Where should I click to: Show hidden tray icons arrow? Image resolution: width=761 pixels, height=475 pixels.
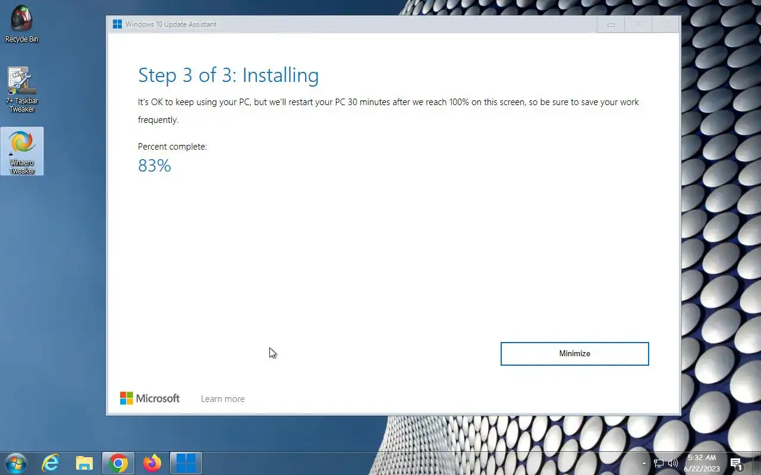tap(644, 463)
